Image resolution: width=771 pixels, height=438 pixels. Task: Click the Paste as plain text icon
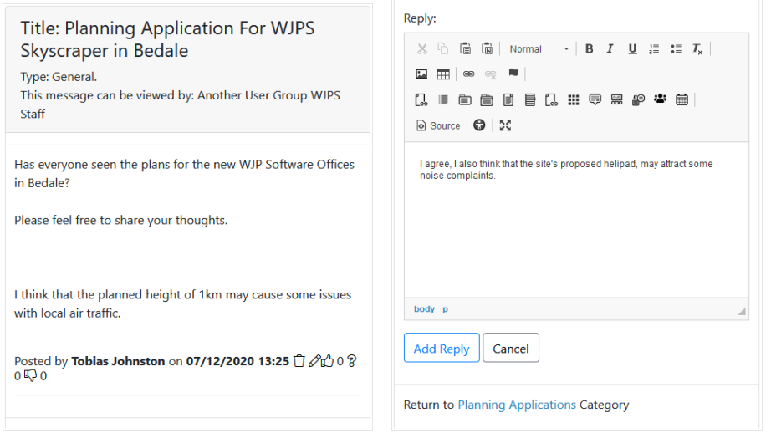pos(465,49)
